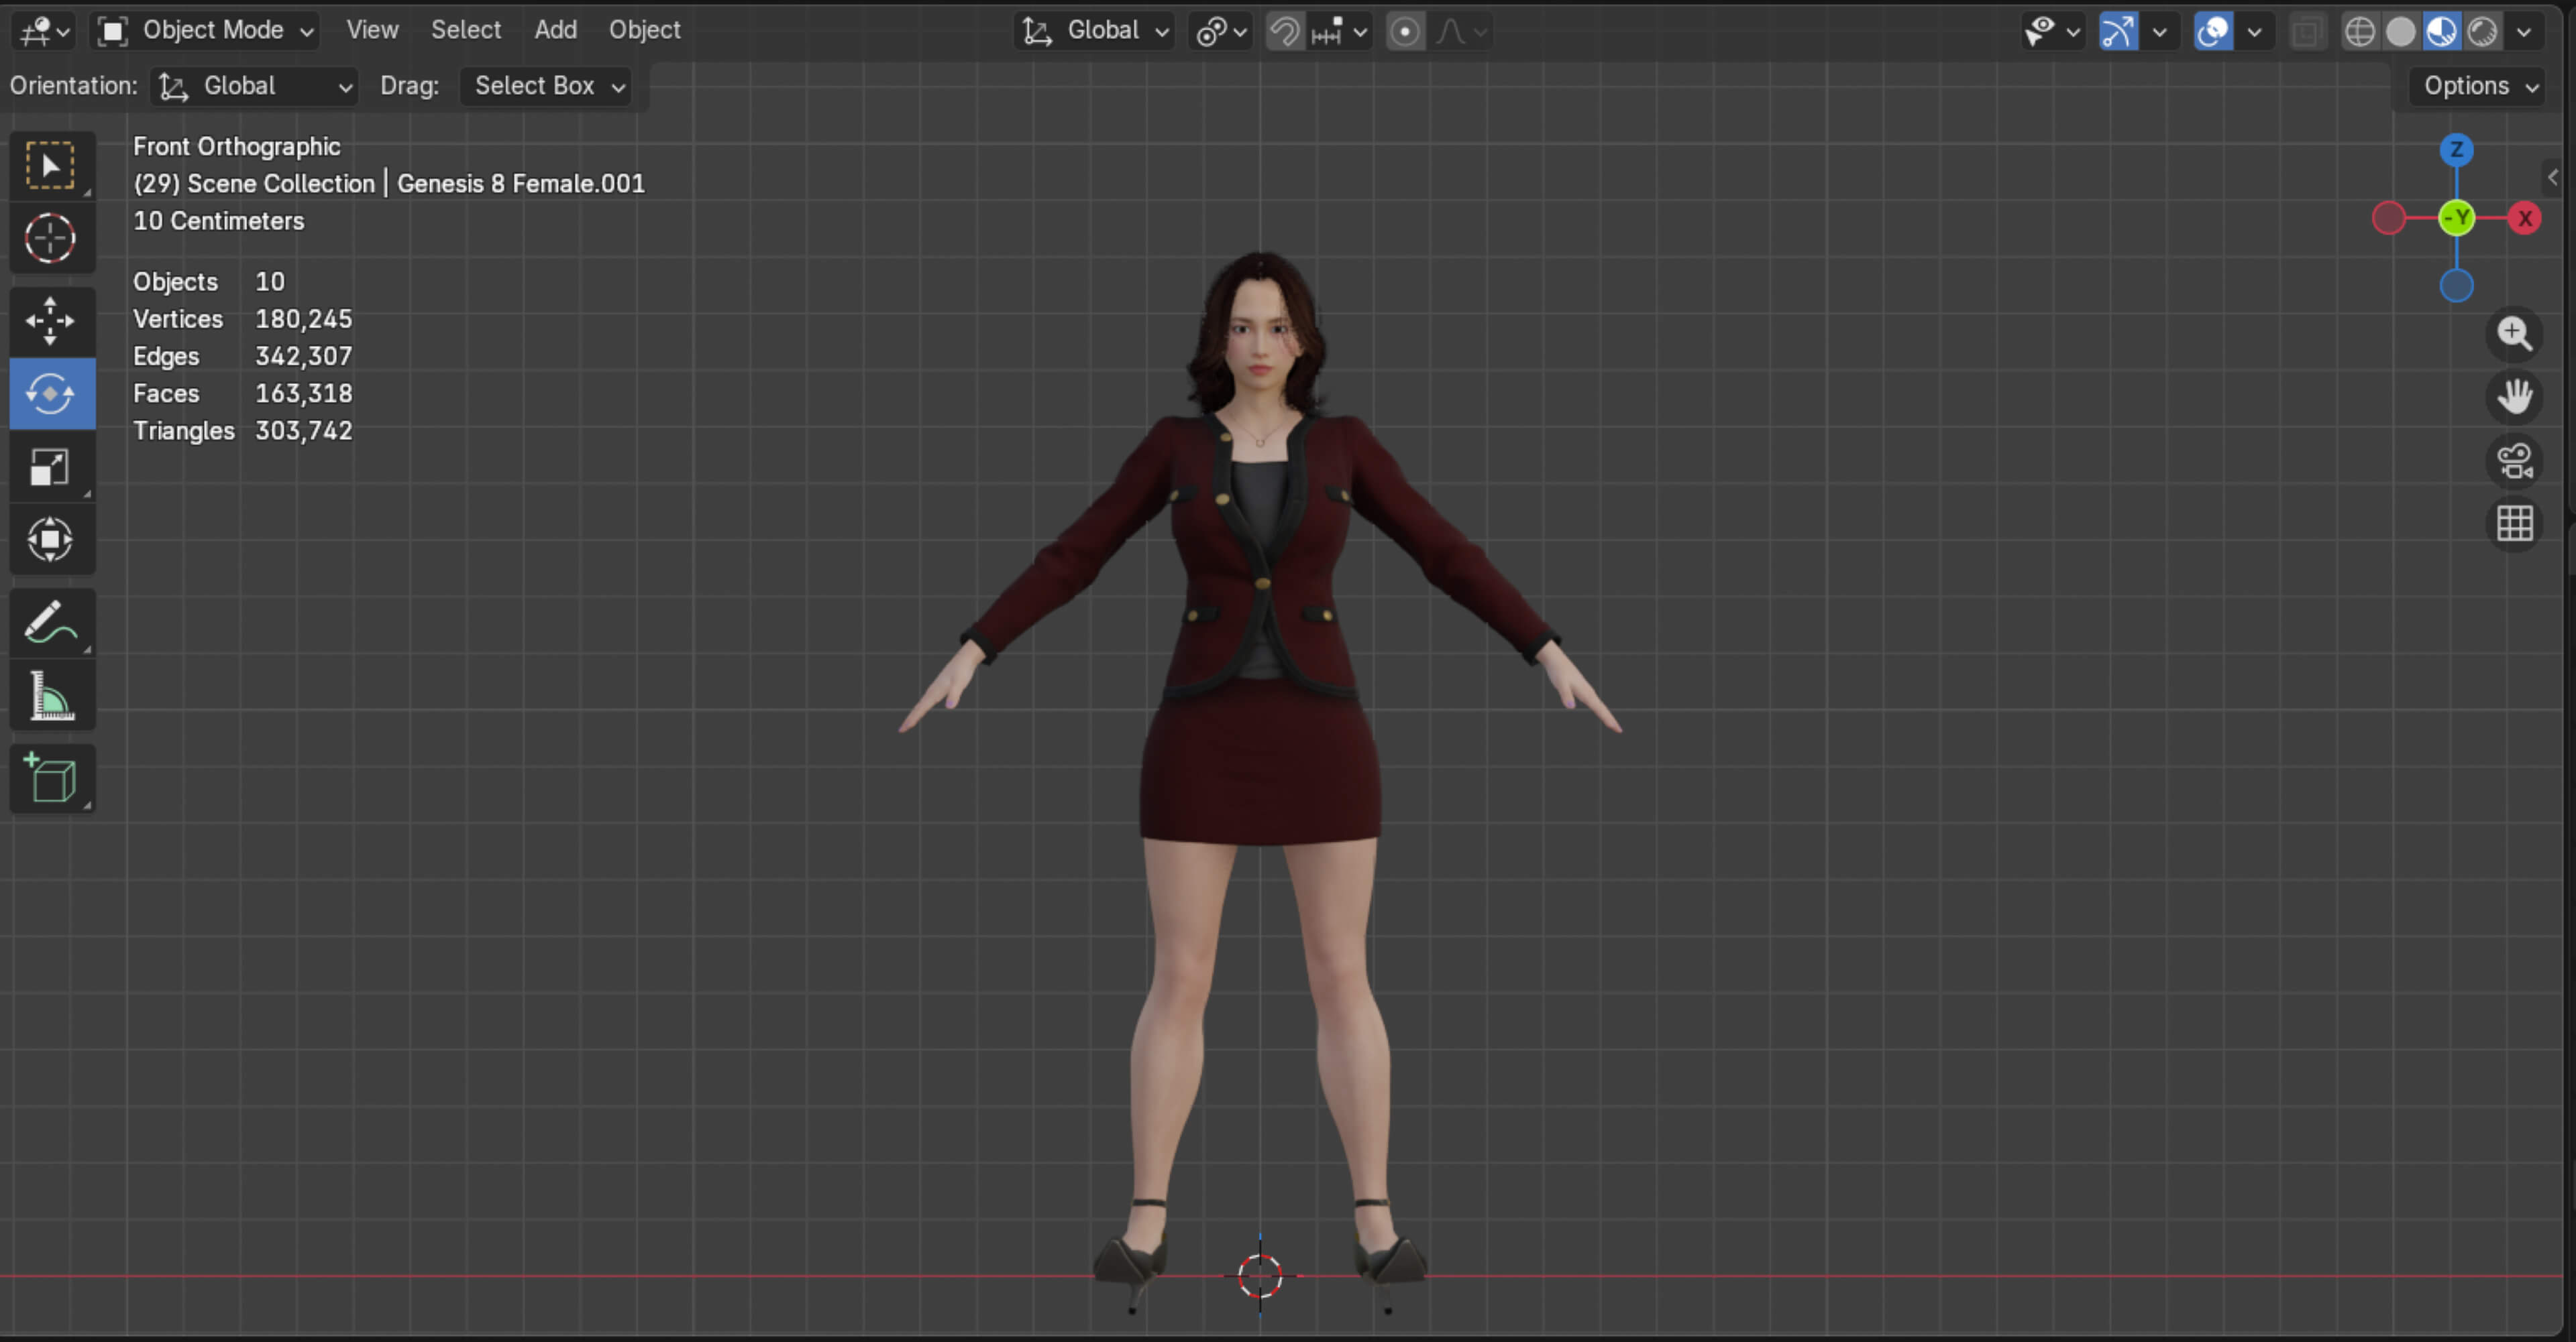Select the Annotate pencil tool
The image size is (2576, 1342).
[x=50, y=623]
